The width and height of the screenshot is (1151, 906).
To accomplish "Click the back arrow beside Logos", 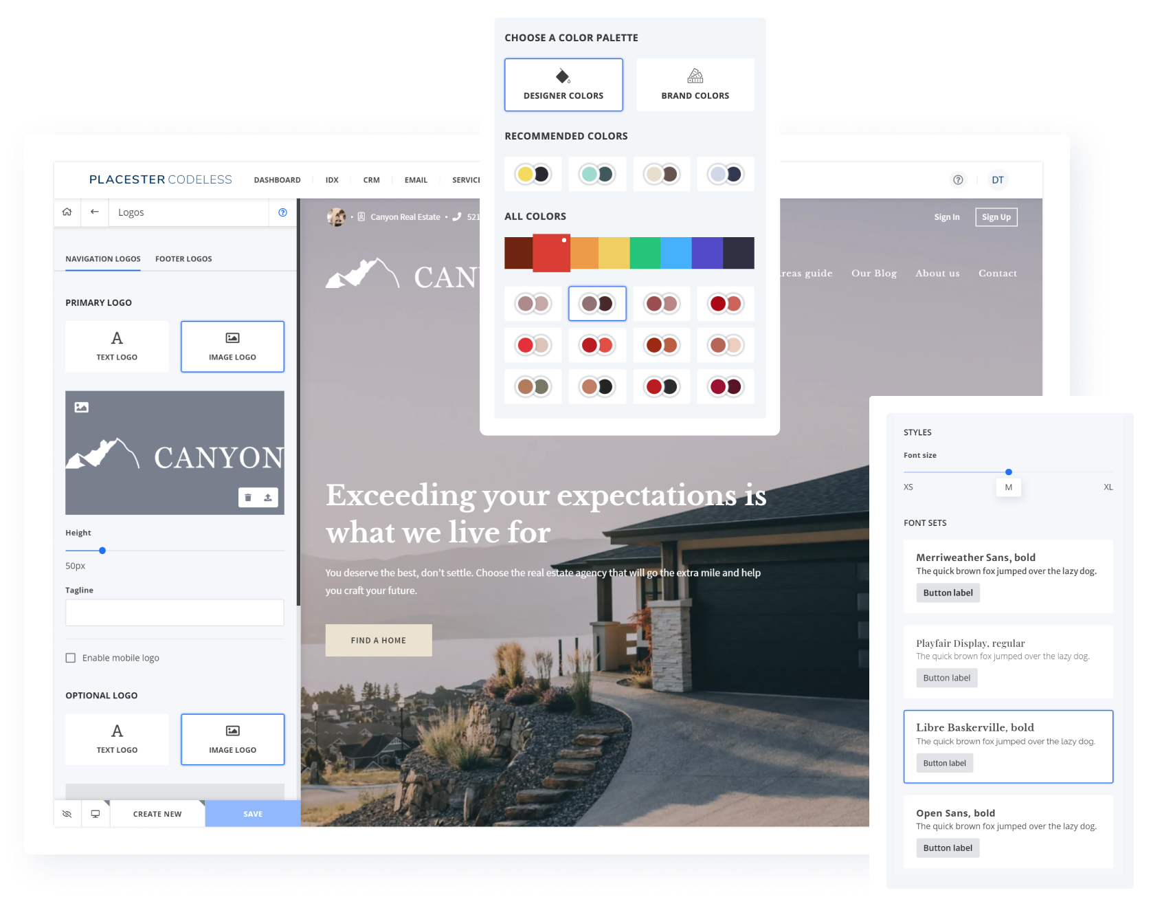I will pyautogui.click(x=95, y=212).
